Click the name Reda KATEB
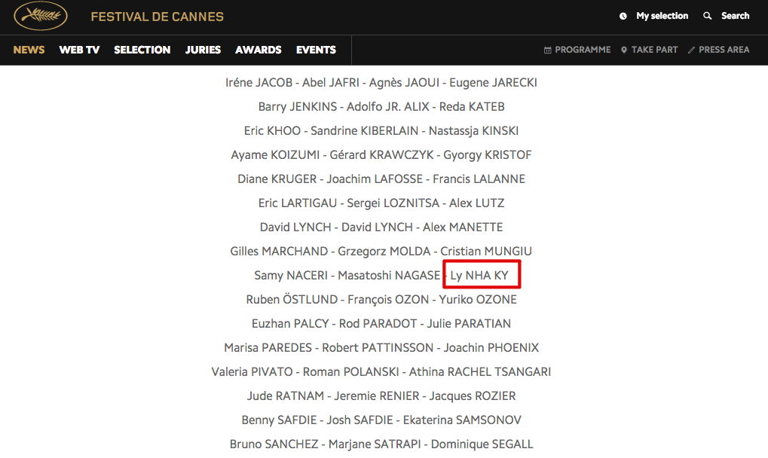 click(472, 107)
